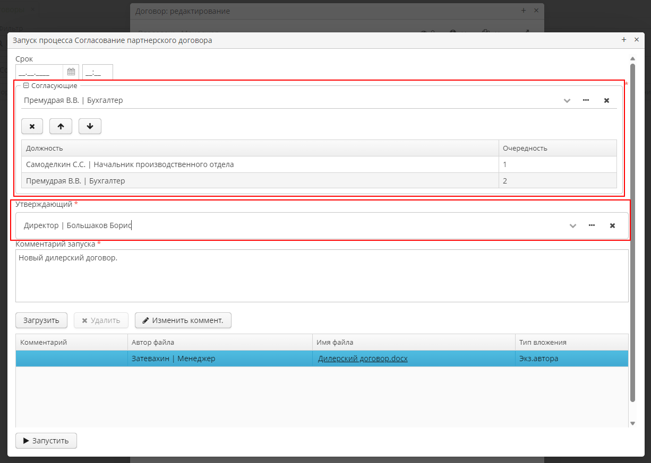Expand the Согласующие dropdown list
This screenshot has height=463, width=651.
pos(567,100)
